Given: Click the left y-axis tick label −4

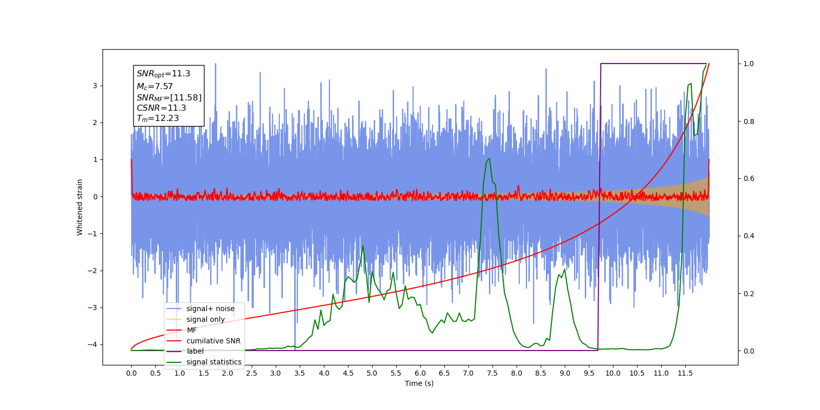Looking at the screenshot, I should [x=92, y=344].
